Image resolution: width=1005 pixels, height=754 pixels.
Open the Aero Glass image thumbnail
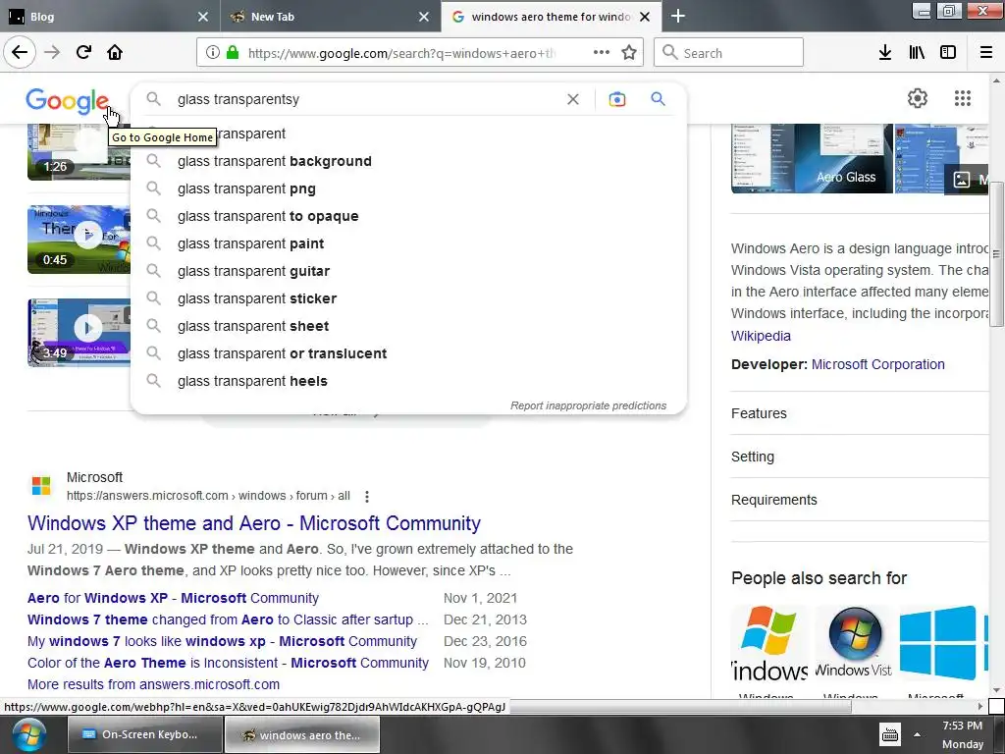(x=812, y=158)
